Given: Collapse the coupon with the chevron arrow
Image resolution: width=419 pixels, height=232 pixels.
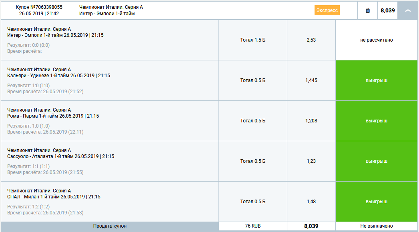Looking at the screenshot, I should 408,10.
